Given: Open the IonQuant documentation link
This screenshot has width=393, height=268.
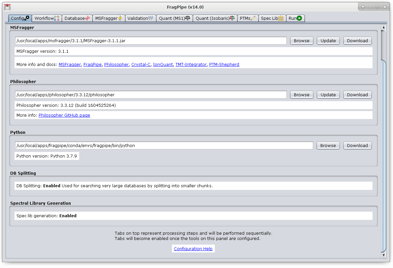Looking at the screenshot, I should pos(163,65).
